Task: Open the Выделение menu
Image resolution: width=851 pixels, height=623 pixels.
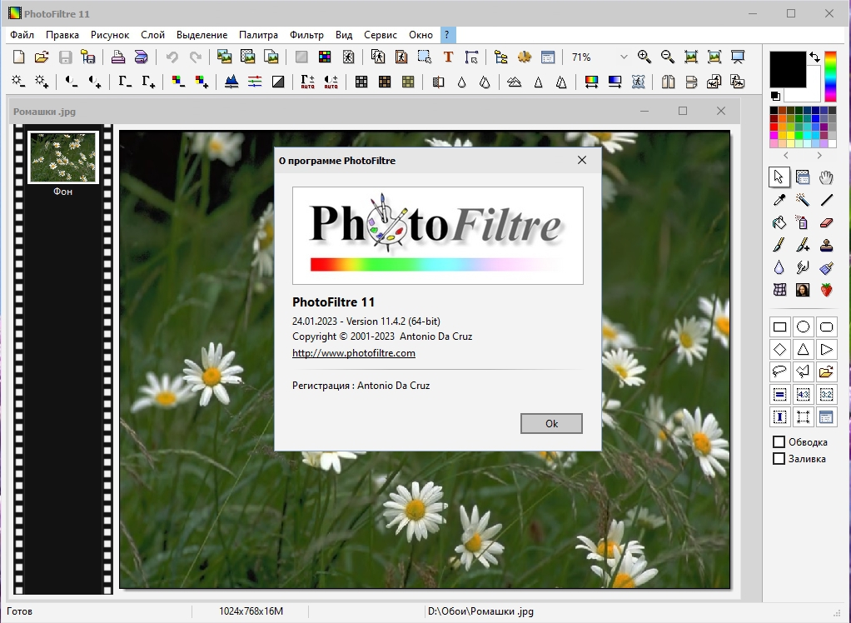Action: [202, 35]
